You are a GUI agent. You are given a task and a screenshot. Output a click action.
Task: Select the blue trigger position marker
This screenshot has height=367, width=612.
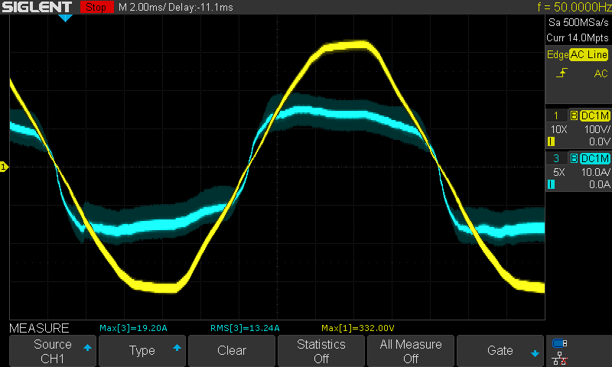(65, 18)
